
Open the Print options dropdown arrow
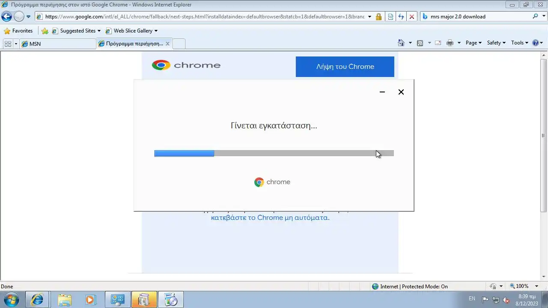coord(459,43)
